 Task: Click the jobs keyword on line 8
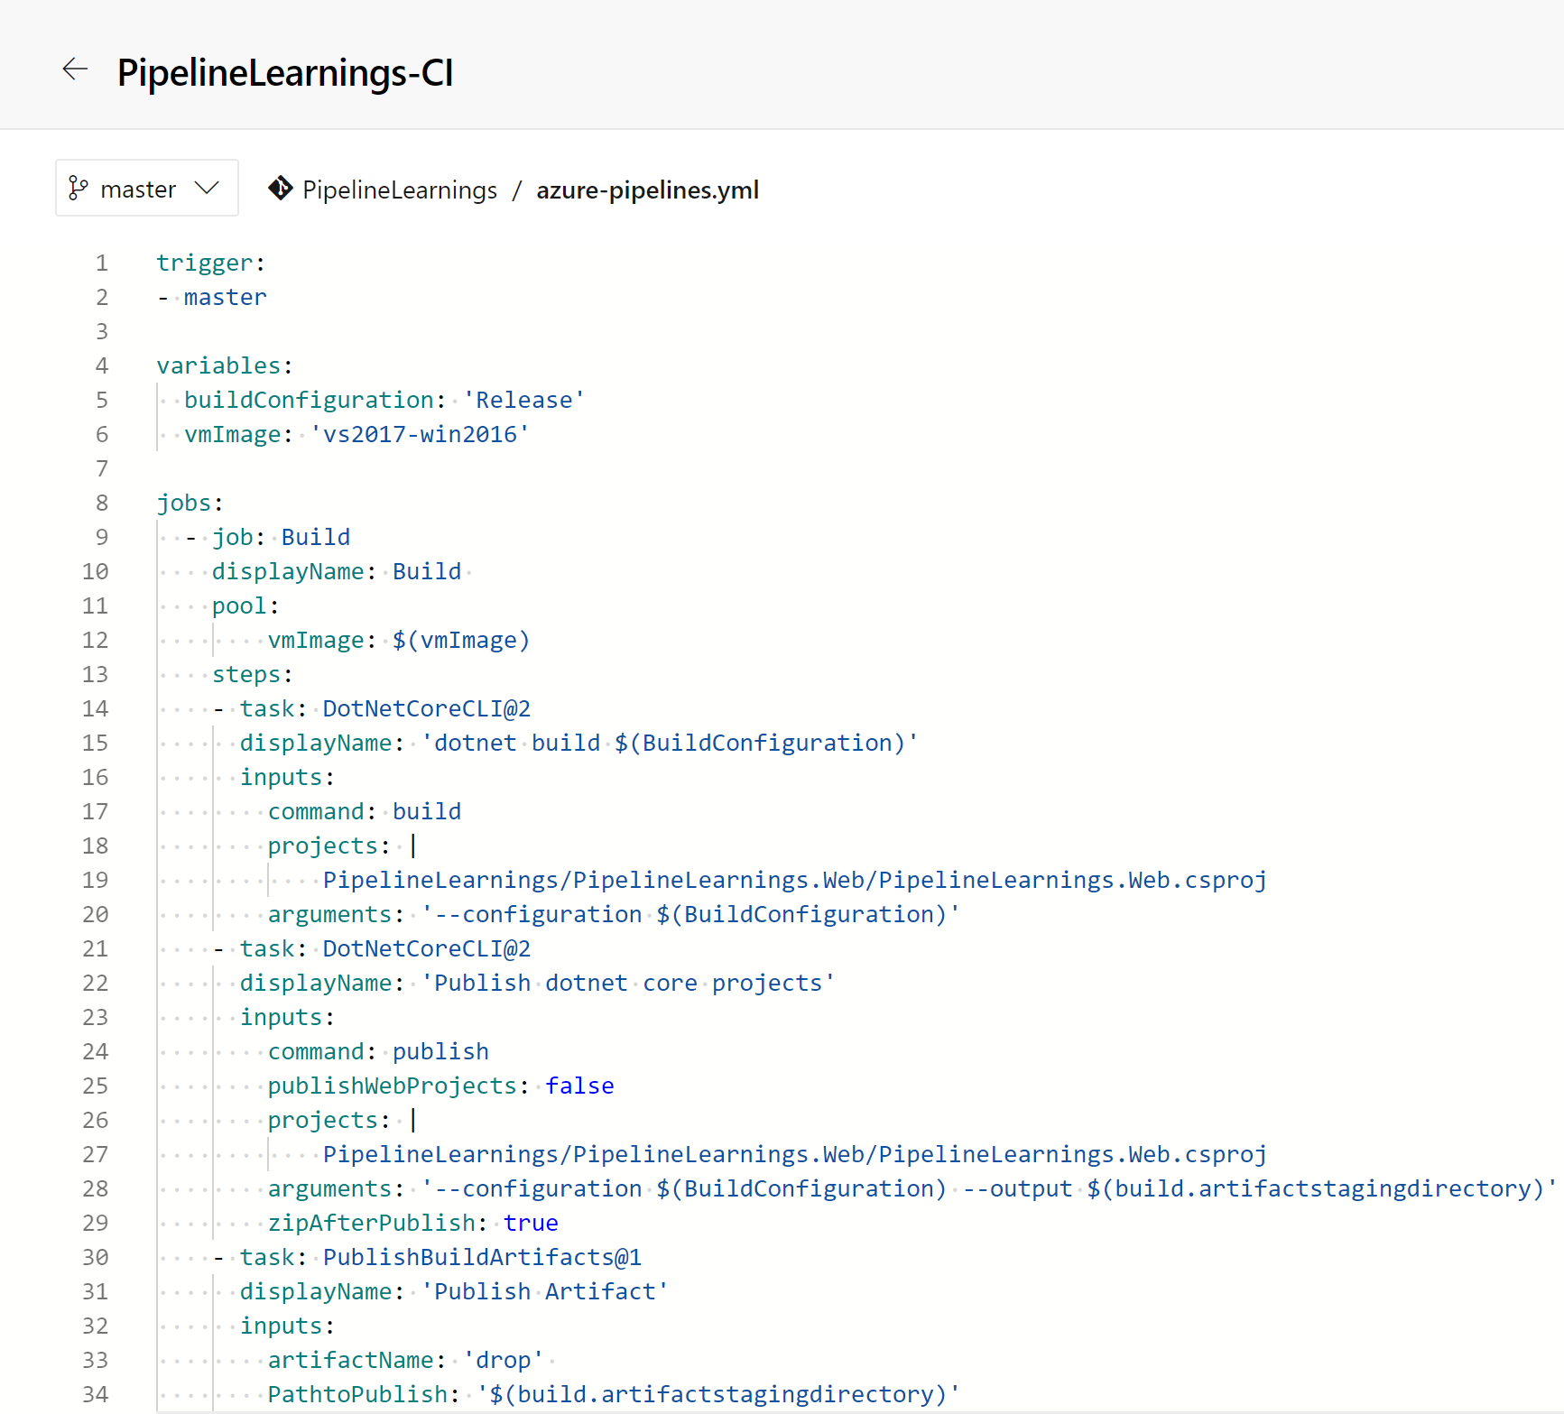click(185, 504)
